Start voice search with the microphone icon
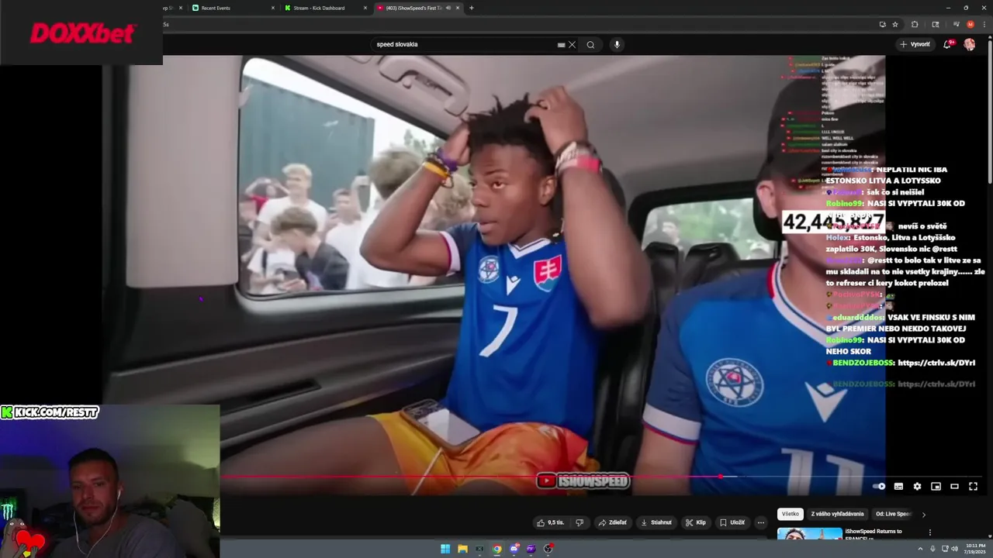Image resolution: width=993 pixels, height=558 pixels. [617, 44]
